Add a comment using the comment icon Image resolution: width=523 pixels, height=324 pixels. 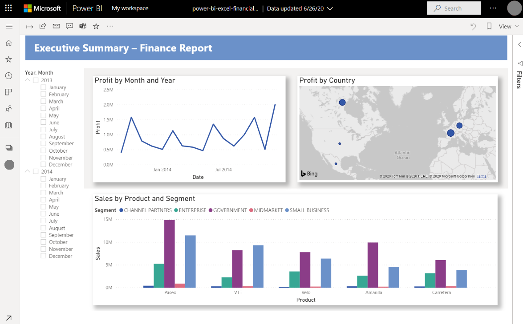tap(69, 26)
